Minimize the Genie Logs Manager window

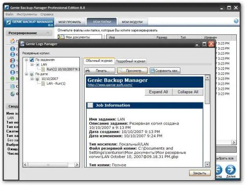pyautogui.click(x=197, y=44)
